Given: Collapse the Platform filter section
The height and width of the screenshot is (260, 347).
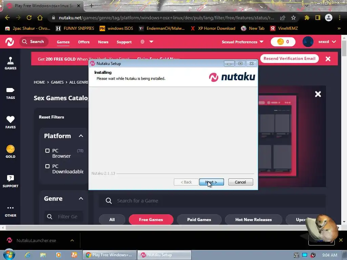Looking at the screenshot, I should click(x=81, y=136).
